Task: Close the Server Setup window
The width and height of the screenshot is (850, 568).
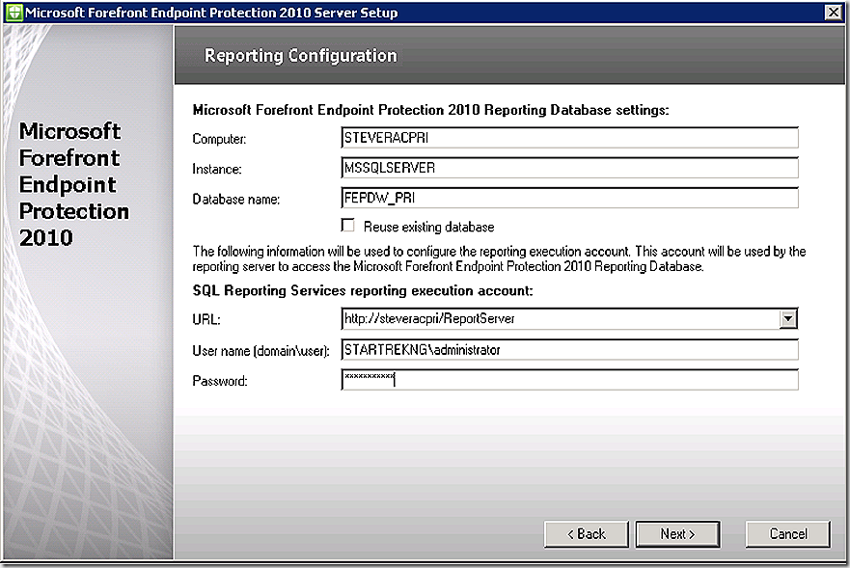Action: pyautogui.click(x=834, y=12)
